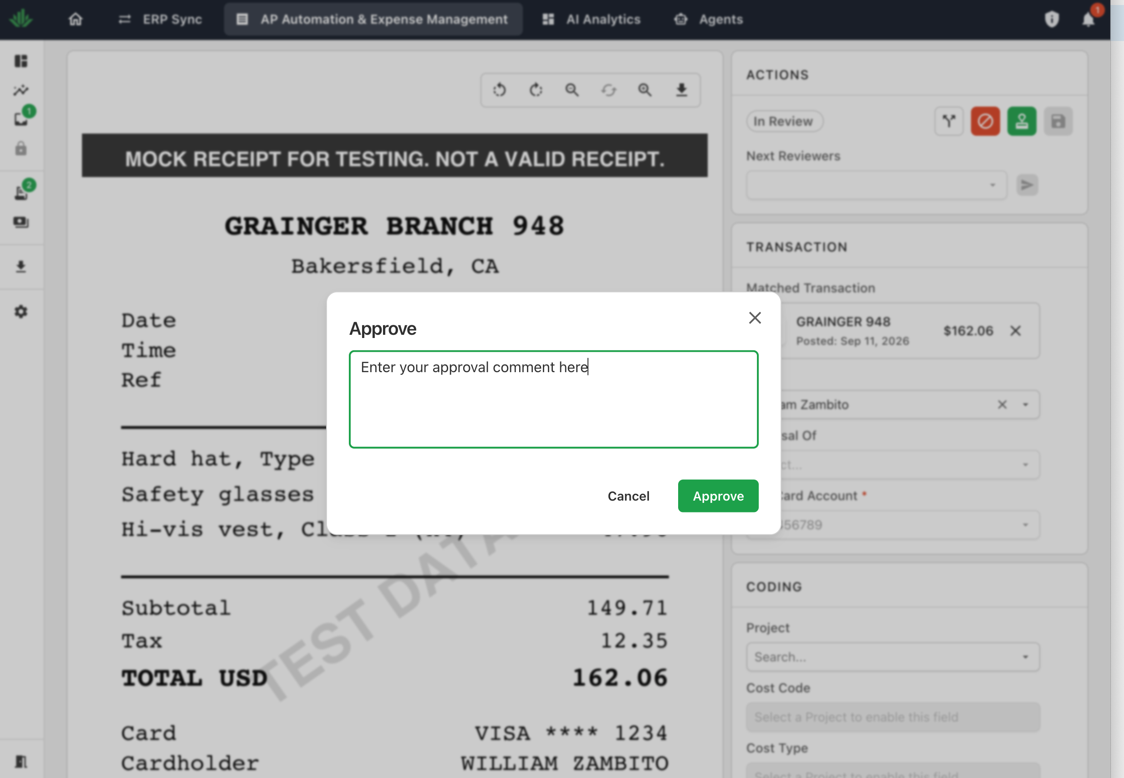The width and height of the screenshot is (1124, 778).
Task: Open sidebar approvals icon with badge 2
Action: click(x=21, y=193)
